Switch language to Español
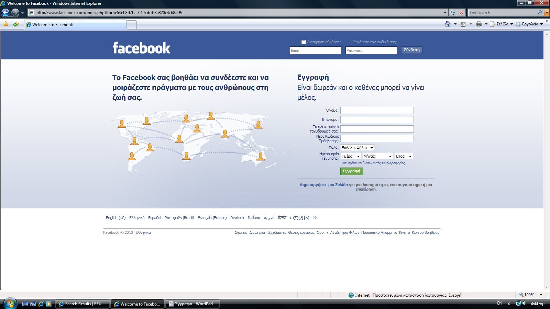Screen dimensions: 550x309 point(154,218)
